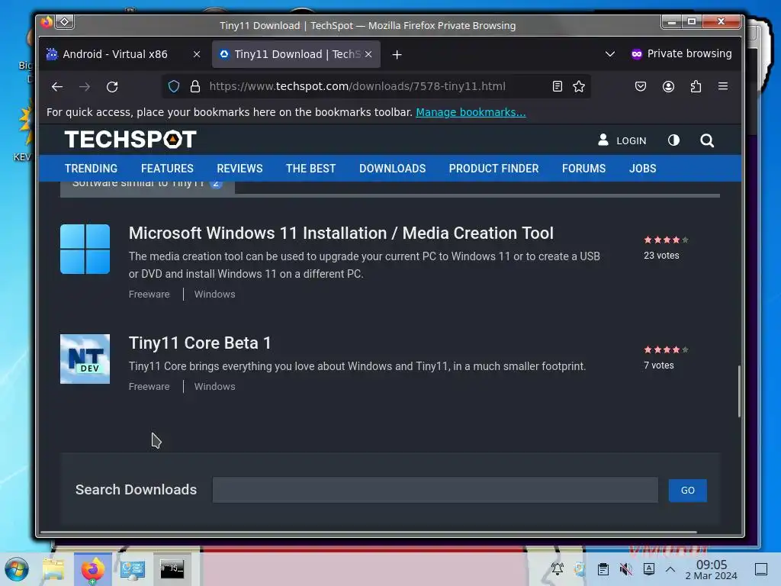Viewport: 781px width, 586px height.
Task: Open the JOBS menu
Action: 642,169
